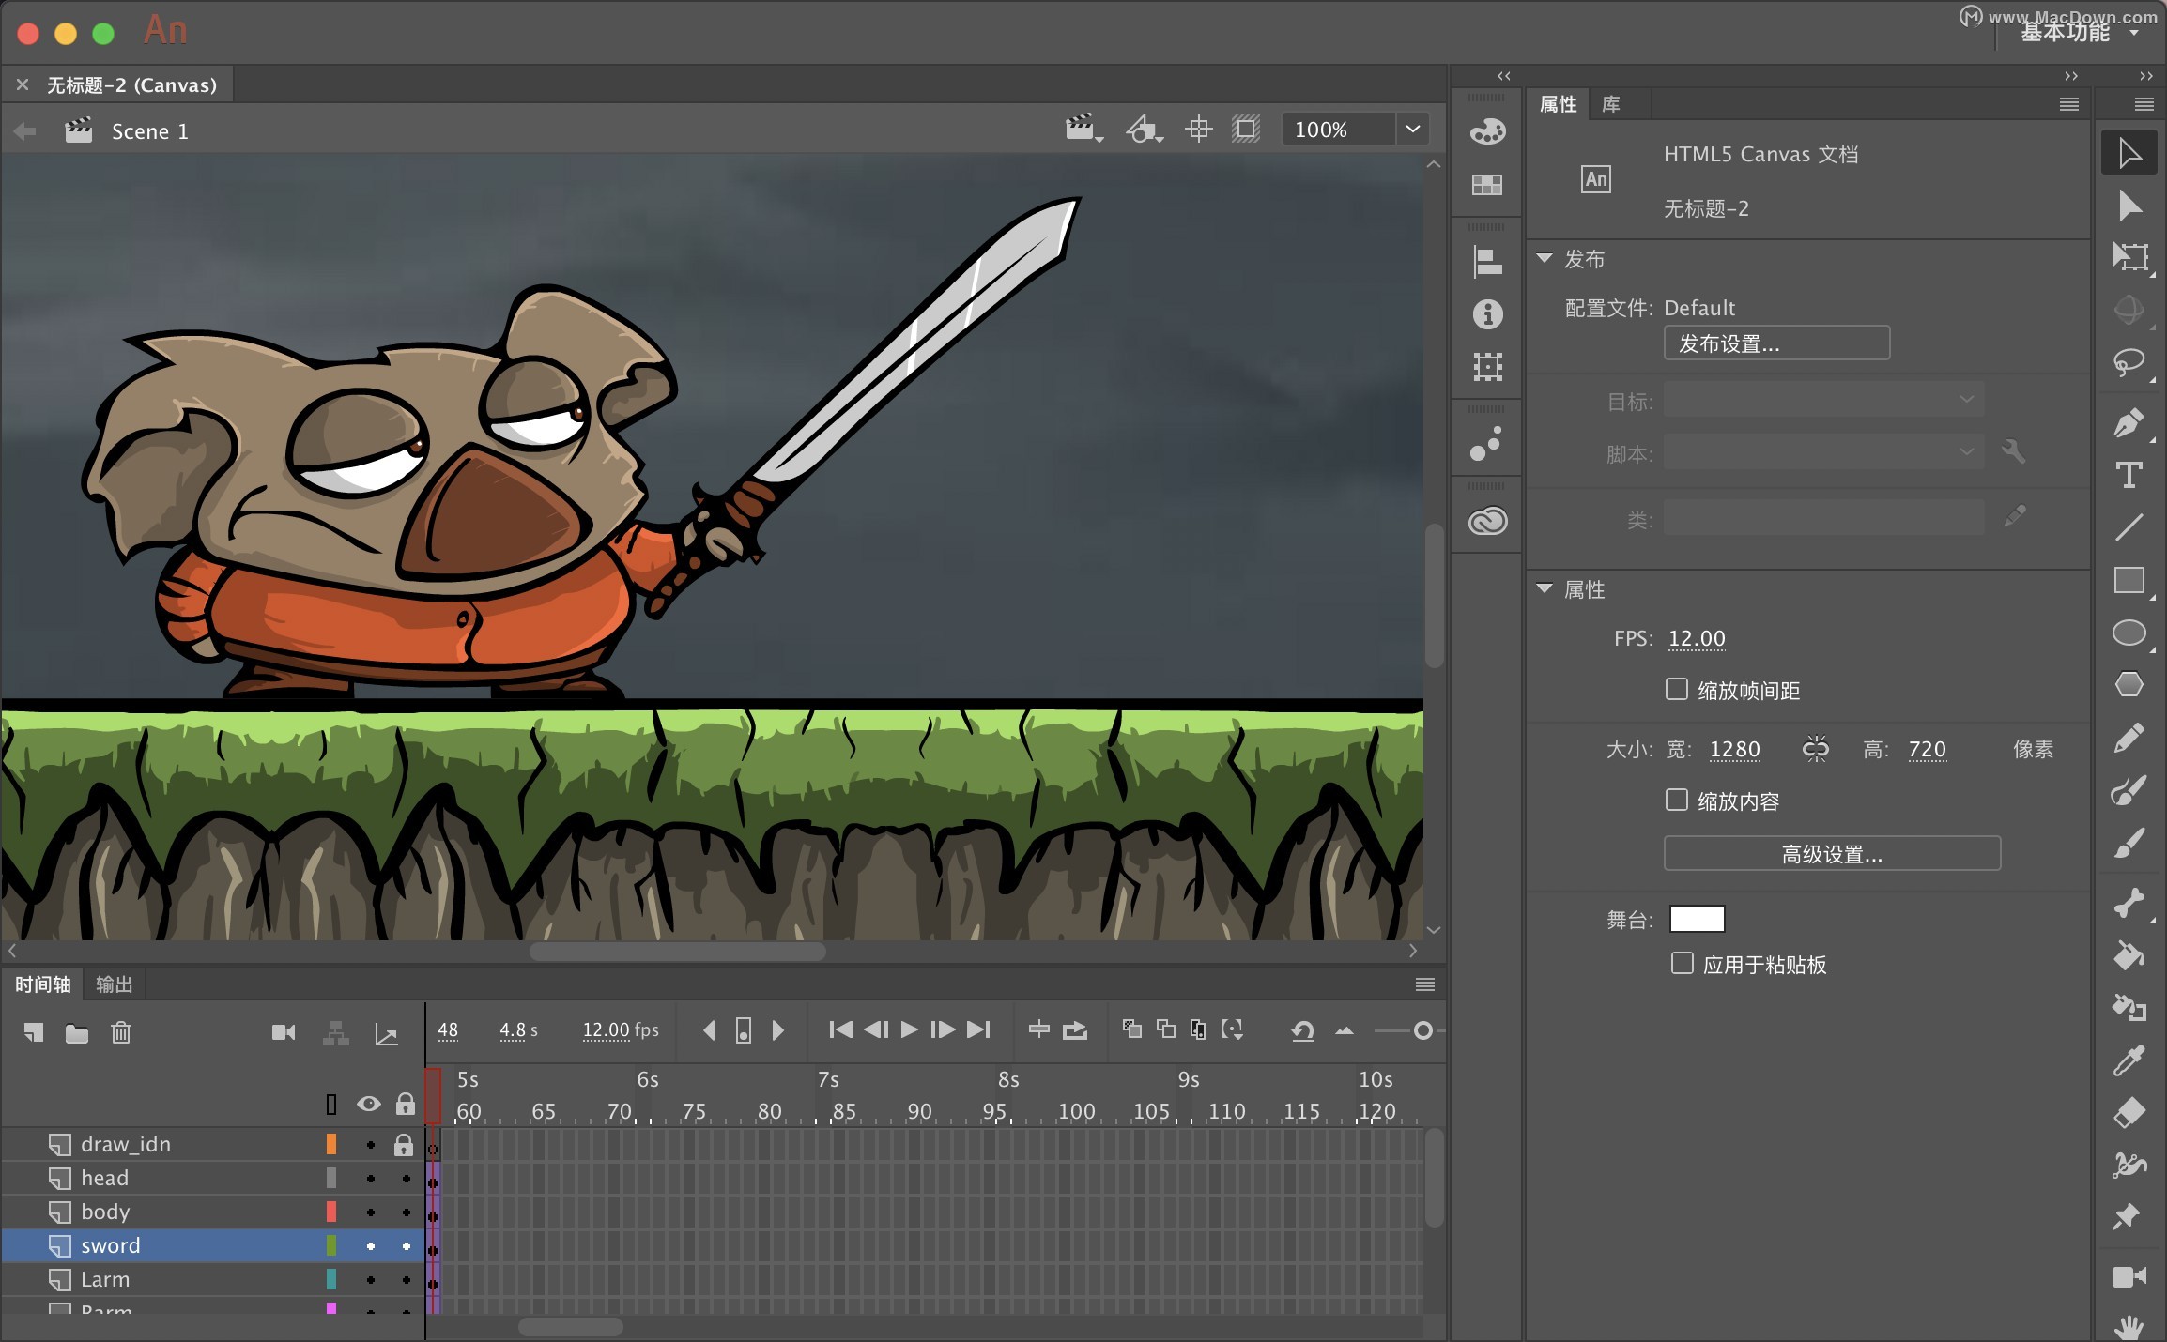Open the Creative Cloud Libraries panel icon
2167x1342 pixels.
pyautogui.click(x=1487, y=521)
